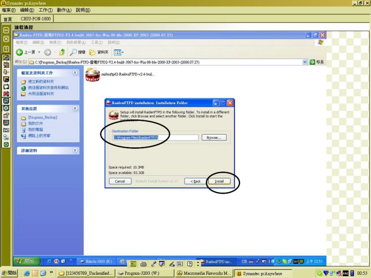Open 檔案(F) menu in pcAnywhere
This screenshot has width=371, height=278.
9,10
